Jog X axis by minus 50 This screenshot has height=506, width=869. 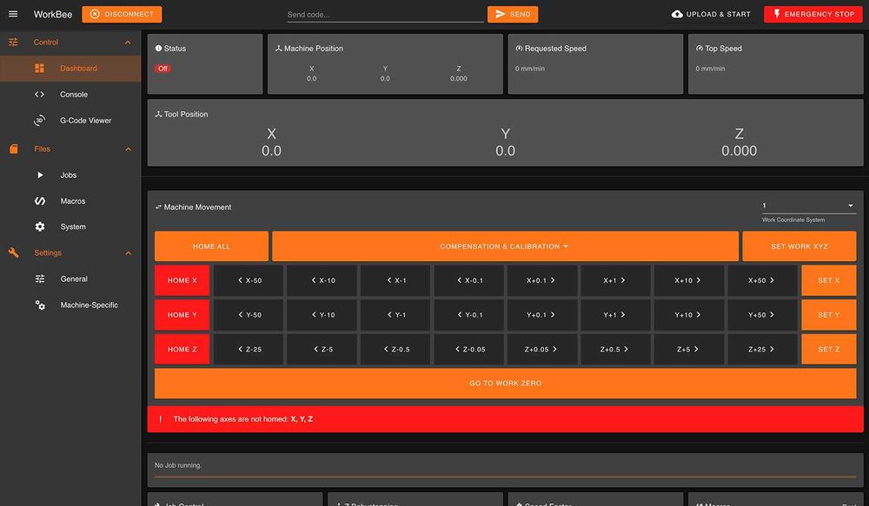pos(249,280)
